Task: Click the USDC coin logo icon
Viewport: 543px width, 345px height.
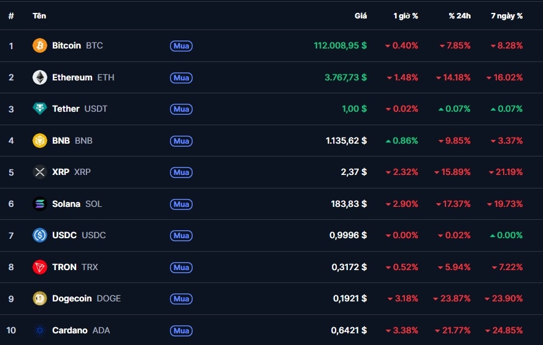Action: tap(40, 235)
